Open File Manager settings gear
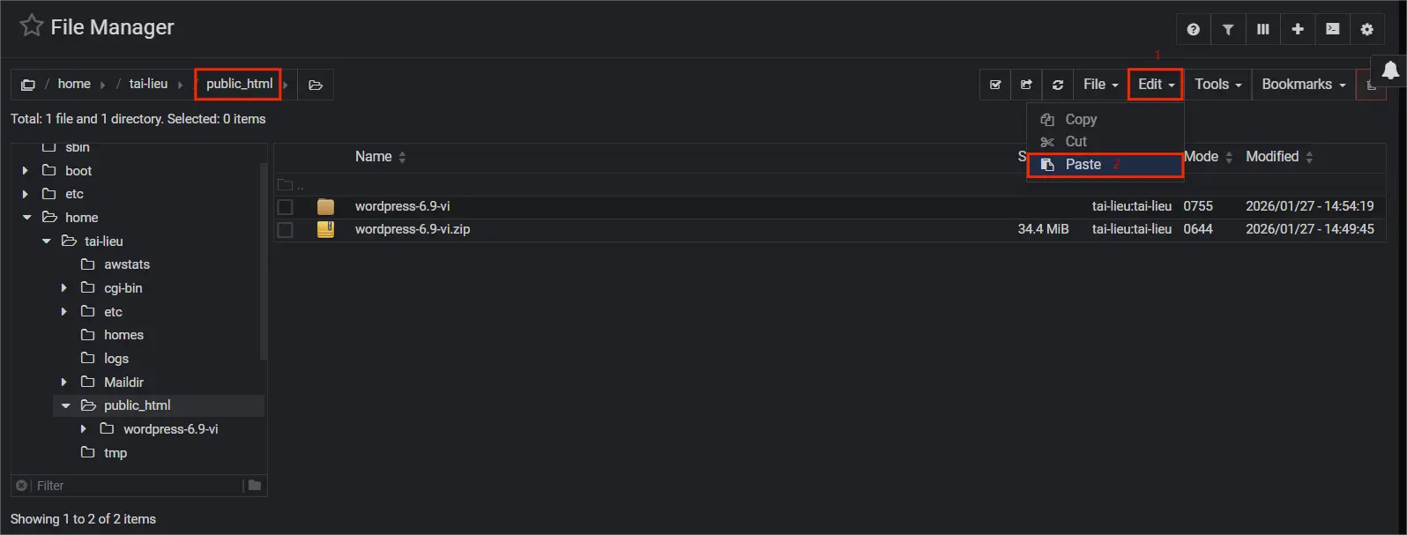 coord(1366,29)
